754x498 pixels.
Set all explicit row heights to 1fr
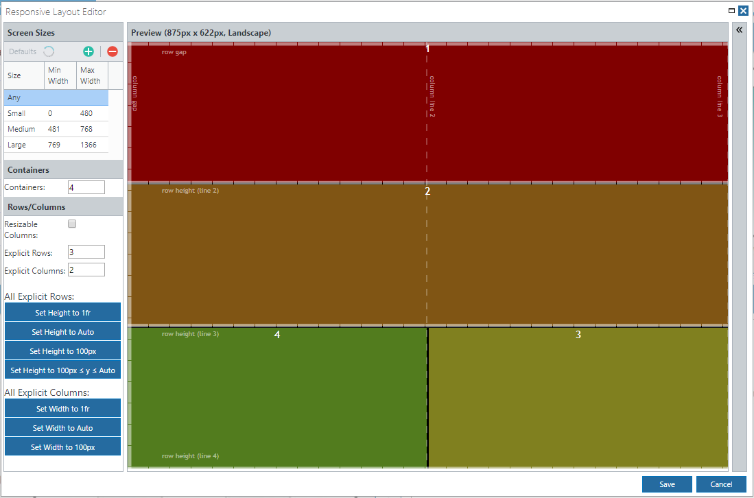pyautogui.click(x=62, y=311)
